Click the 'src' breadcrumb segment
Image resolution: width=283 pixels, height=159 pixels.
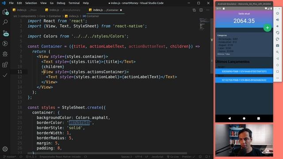point(15,16)
